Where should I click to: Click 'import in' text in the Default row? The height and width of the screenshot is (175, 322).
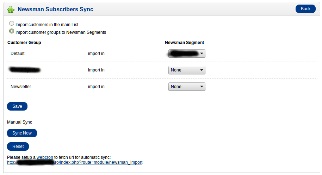coord(96,54)
